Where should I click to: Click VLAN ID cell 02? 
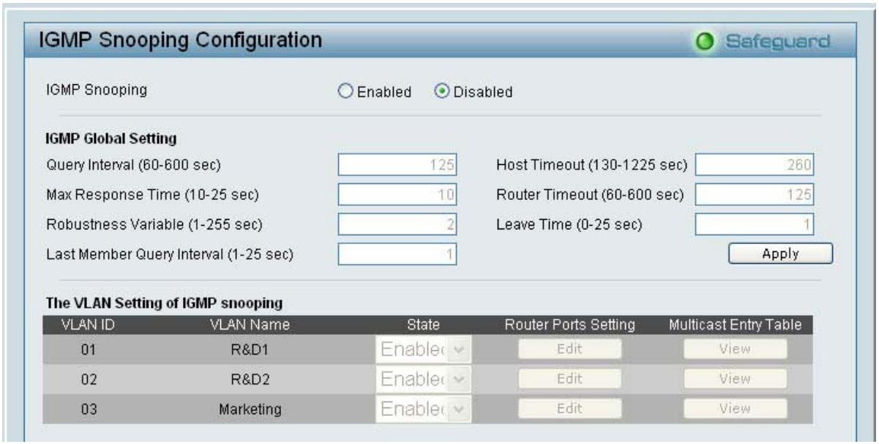89,380
